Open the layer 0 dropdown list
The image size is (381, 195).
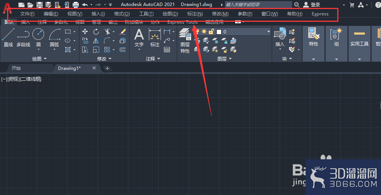pyautogui.click(x=268, y=32)
